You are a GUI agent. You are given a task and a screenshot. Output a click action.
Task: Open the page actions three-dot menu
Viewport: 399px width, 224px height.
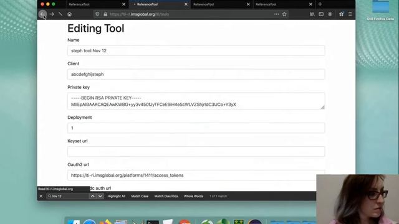pos(276,14)
